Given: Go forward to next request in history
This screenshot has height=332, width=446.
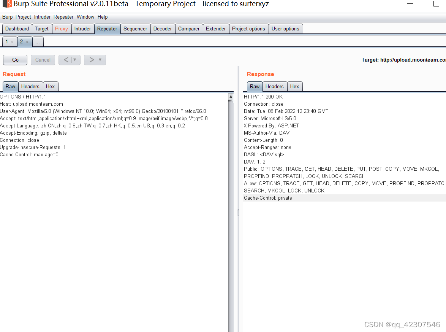Looking at the screenshot, I should [x=92, y=60].
